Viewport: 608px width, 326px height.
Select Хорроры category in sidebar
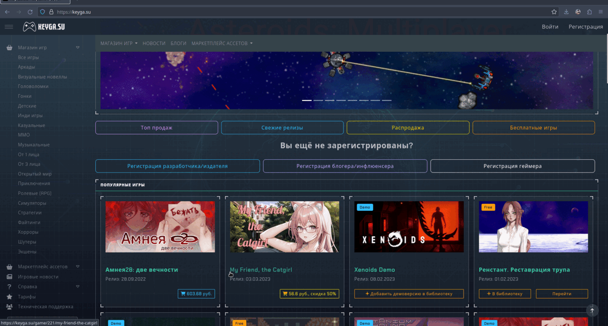click(x=28, y=232)
